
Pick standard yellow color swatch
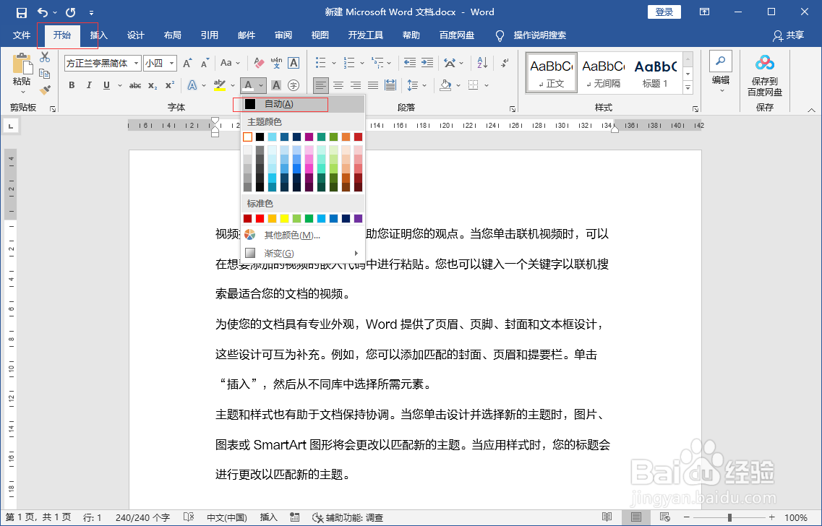284,218
